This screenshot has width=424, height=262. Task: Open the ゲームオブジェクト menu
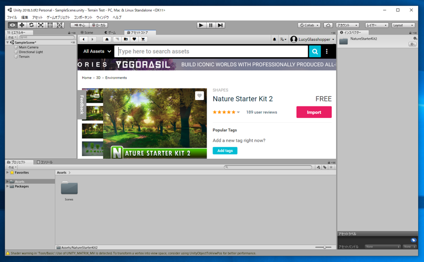tap(58, 17)
